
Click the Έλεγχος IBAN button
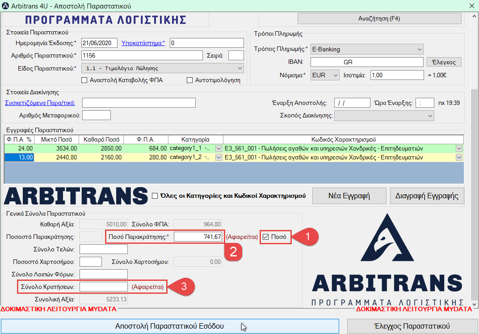[444, 62]
